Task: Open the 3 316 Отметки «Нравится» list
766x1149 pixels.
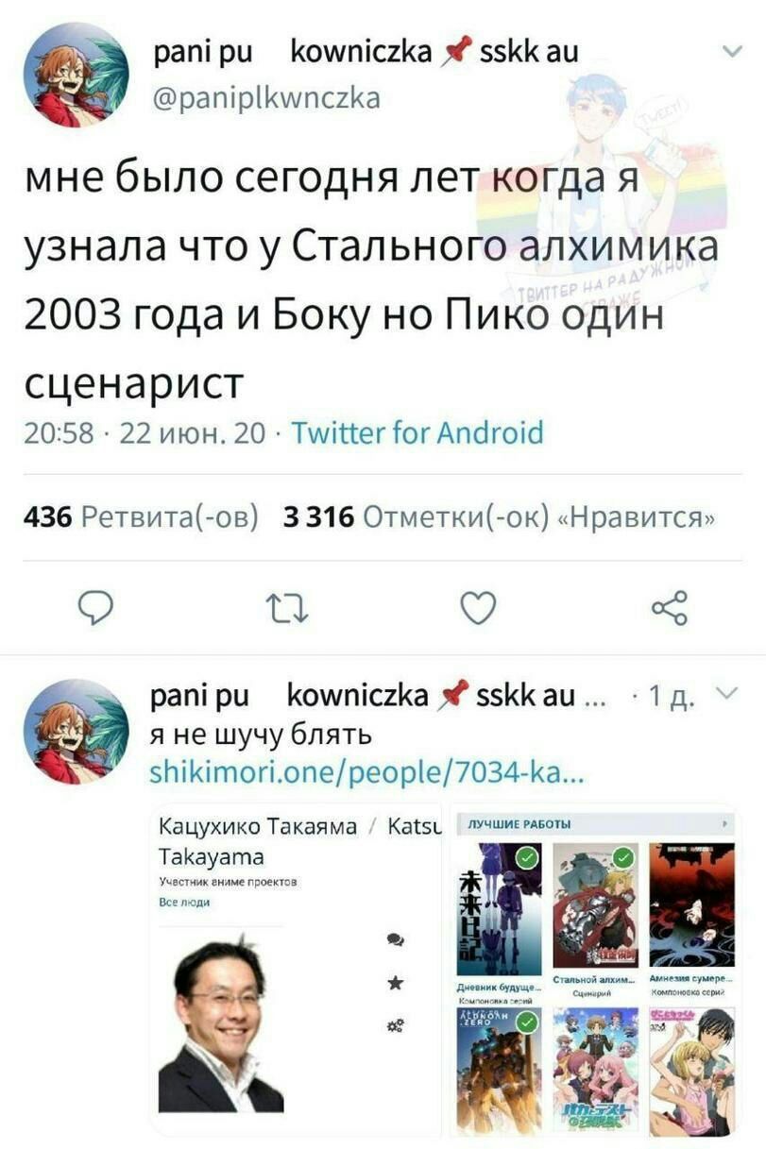Action: [499, 517]
